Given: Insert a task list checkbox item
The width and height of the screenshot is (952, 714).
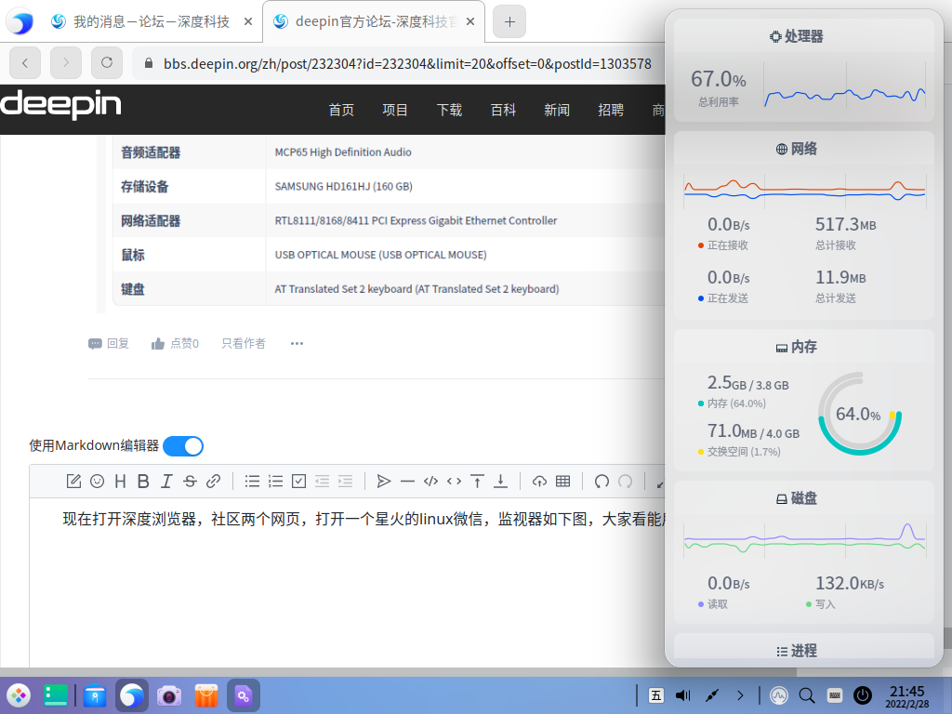Looking at the screenshot, I should click(x=298, y=481).
